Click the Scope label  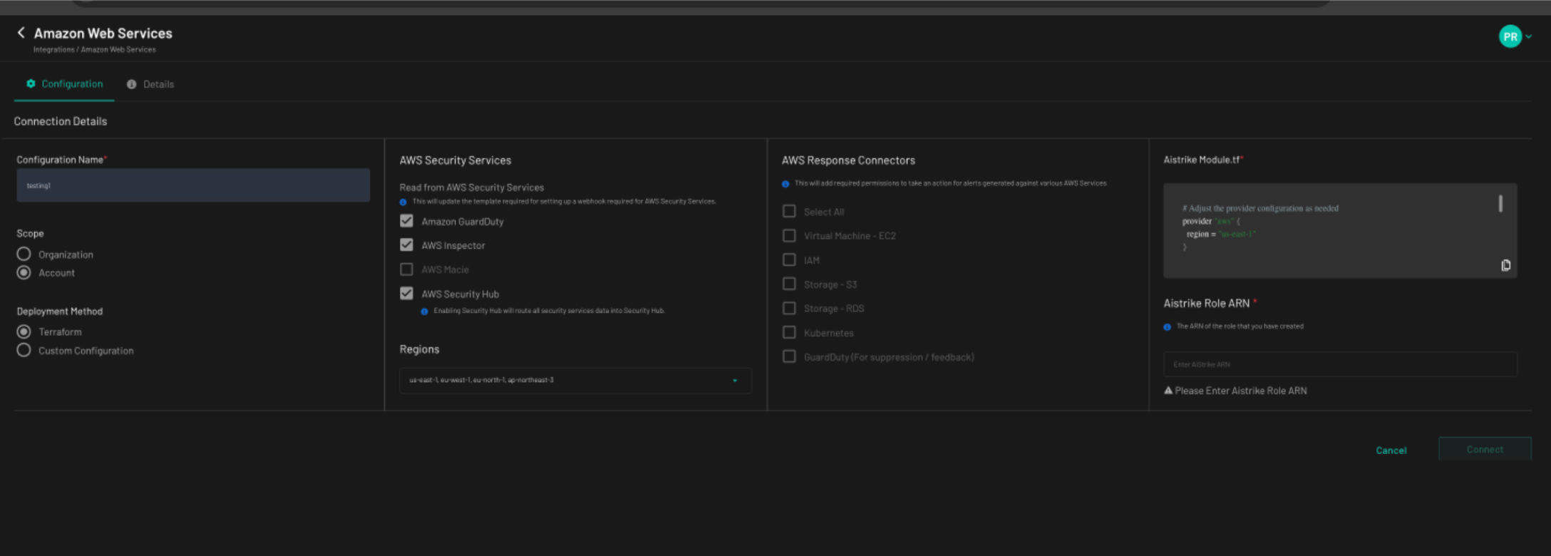[x=30, y=234]
